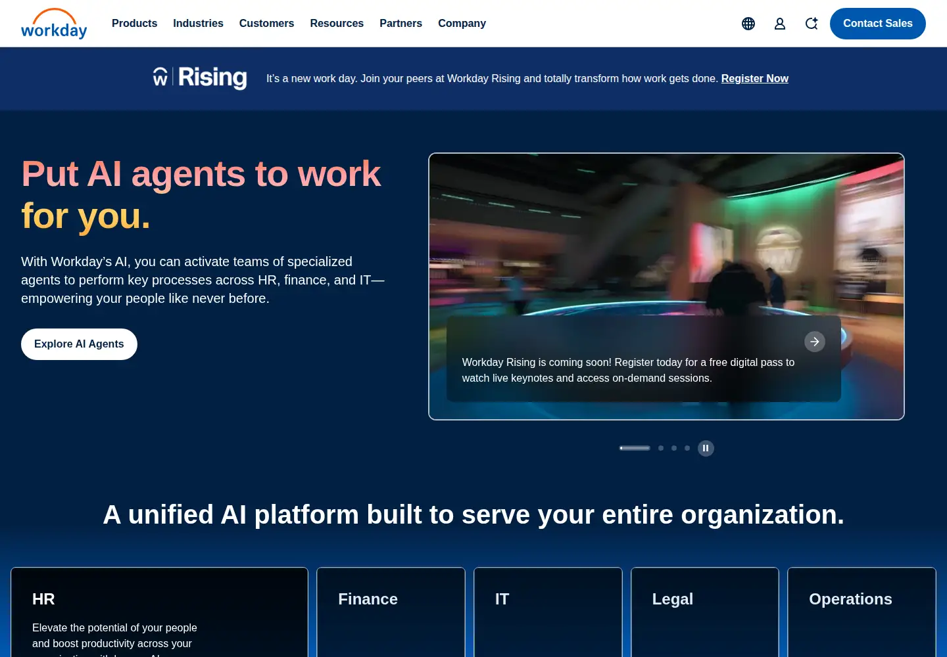This screenshot has height=657, width=947.
Task: Click the 'Workday Rising is coming soon!' caption
Action: click(628, 371)
